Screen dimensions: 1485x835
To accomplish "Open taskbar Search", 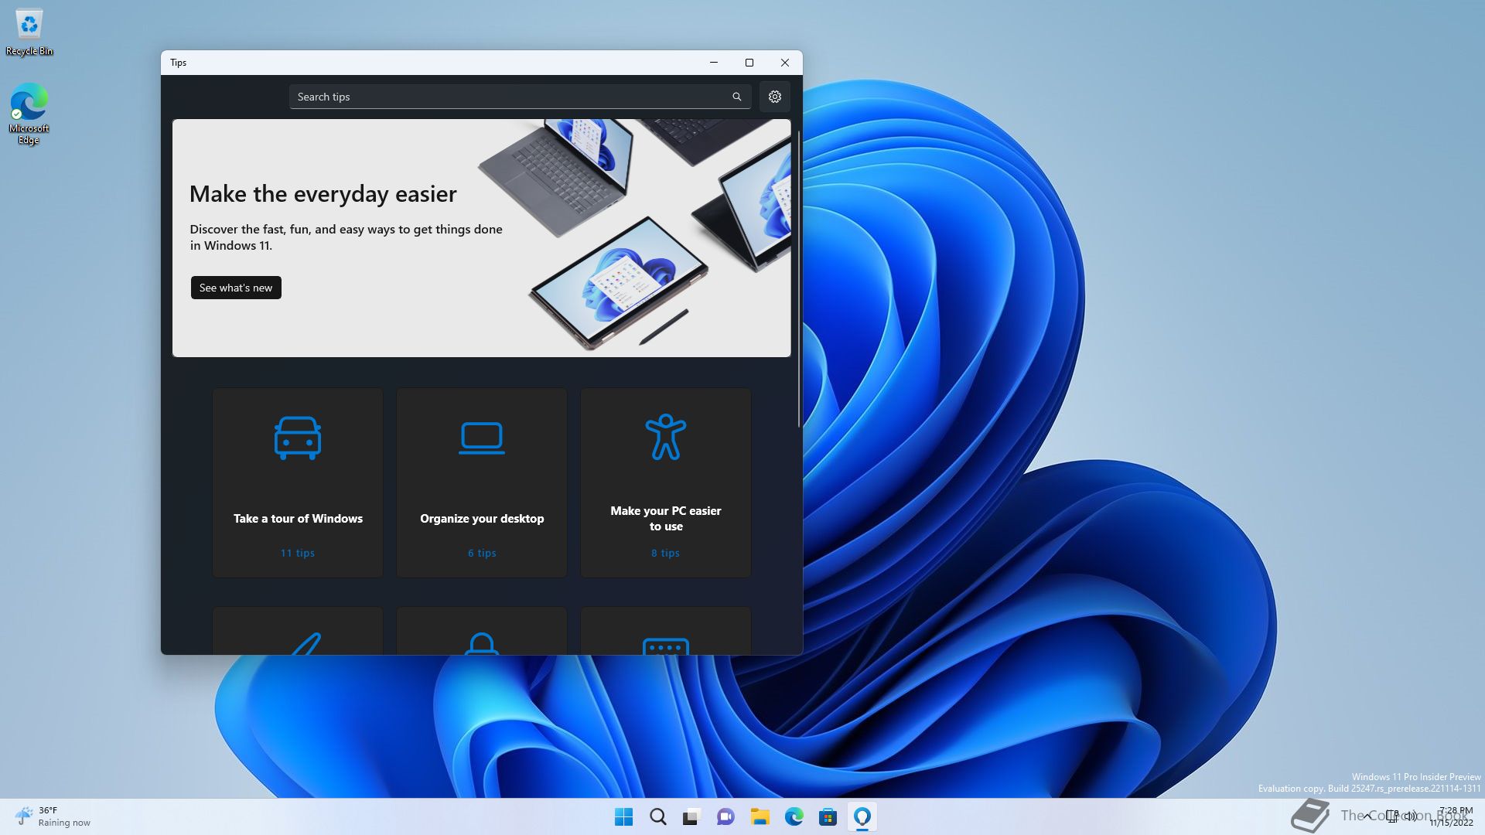I will pos(658,816).
